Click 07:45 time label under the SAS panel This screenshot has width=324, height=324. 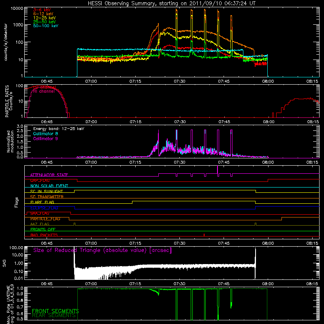(224, 284)
